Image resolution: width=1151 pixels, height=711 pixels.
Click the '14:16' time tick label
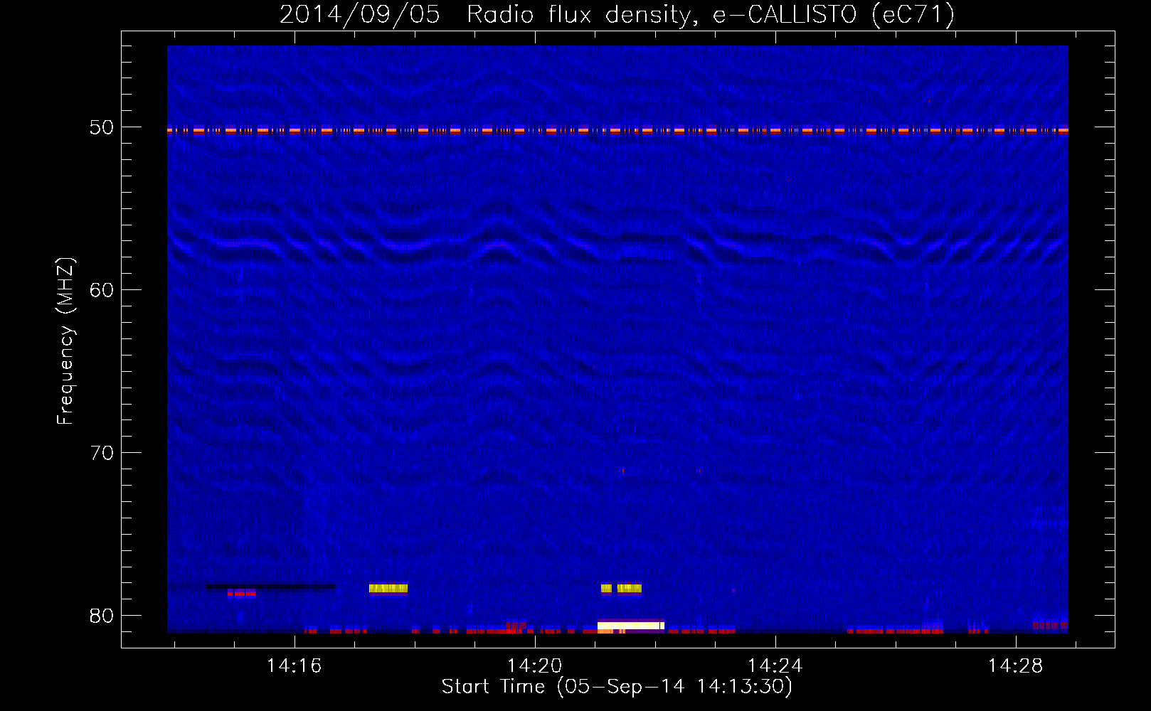tap(294, 666)
